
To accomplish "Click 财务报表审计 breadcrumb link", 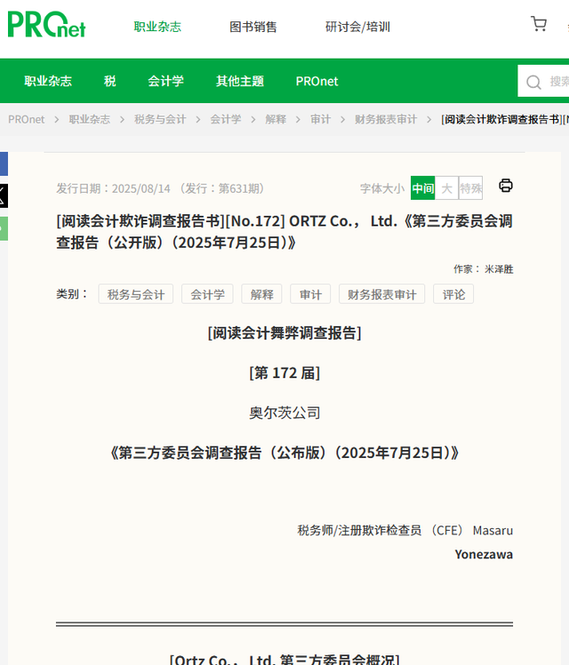I will pyautogui.click(x=385, y=119).
